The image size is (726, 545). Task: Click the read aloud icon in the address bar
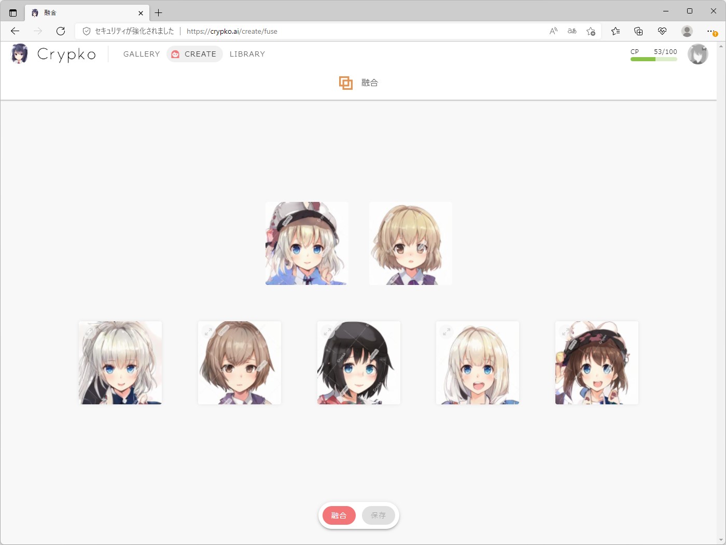point(553,31)
